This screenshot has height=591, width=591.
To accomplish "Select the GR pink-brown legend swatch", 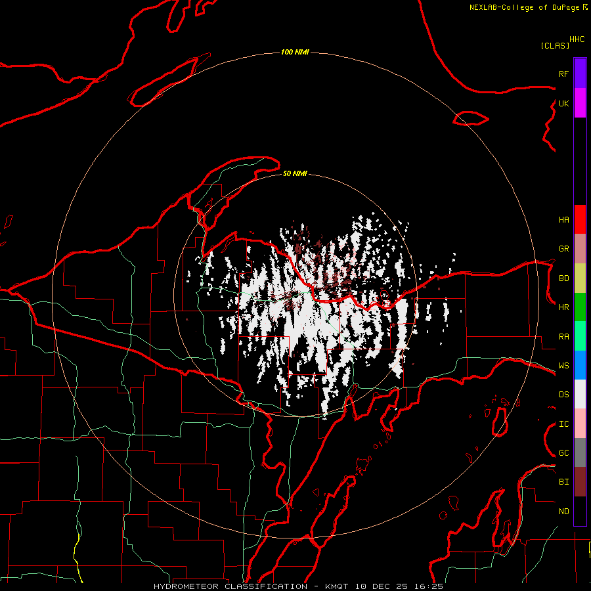I will tap(580, 249).
